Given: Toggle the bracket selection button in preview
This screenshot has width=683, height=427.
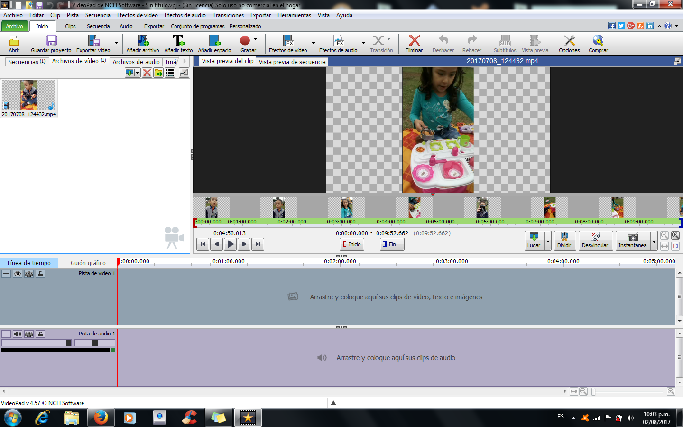Looking at the screenshot, I should 675,246.
